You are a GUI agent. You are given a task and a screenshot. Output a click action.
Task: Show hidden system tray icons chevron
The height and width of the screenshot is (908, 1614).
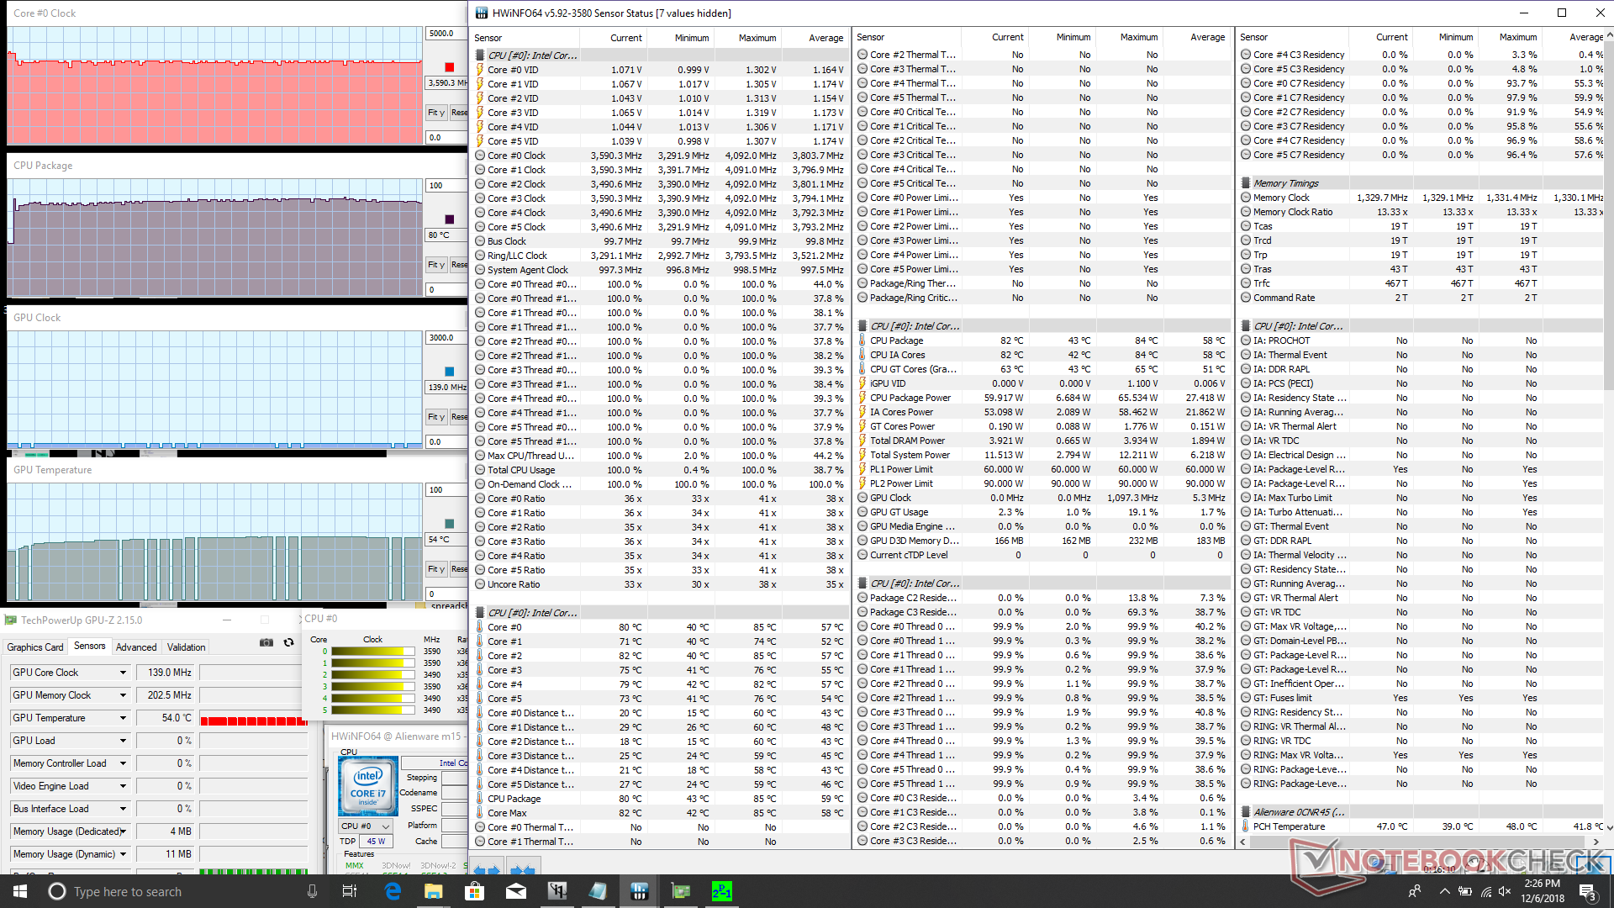(1444, 891)
